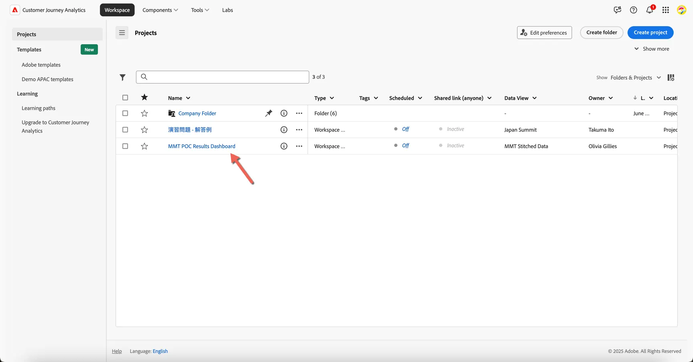Click the customize table columns icon
This screenshot has height=362, width=693.
pyautogui.click(x=671, y=77)
